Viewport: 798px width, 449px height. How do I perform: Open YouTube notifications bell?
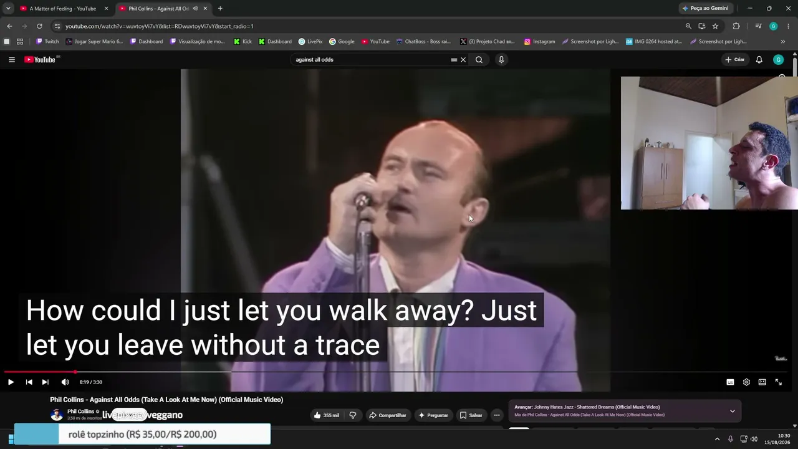tap(759, 60)
